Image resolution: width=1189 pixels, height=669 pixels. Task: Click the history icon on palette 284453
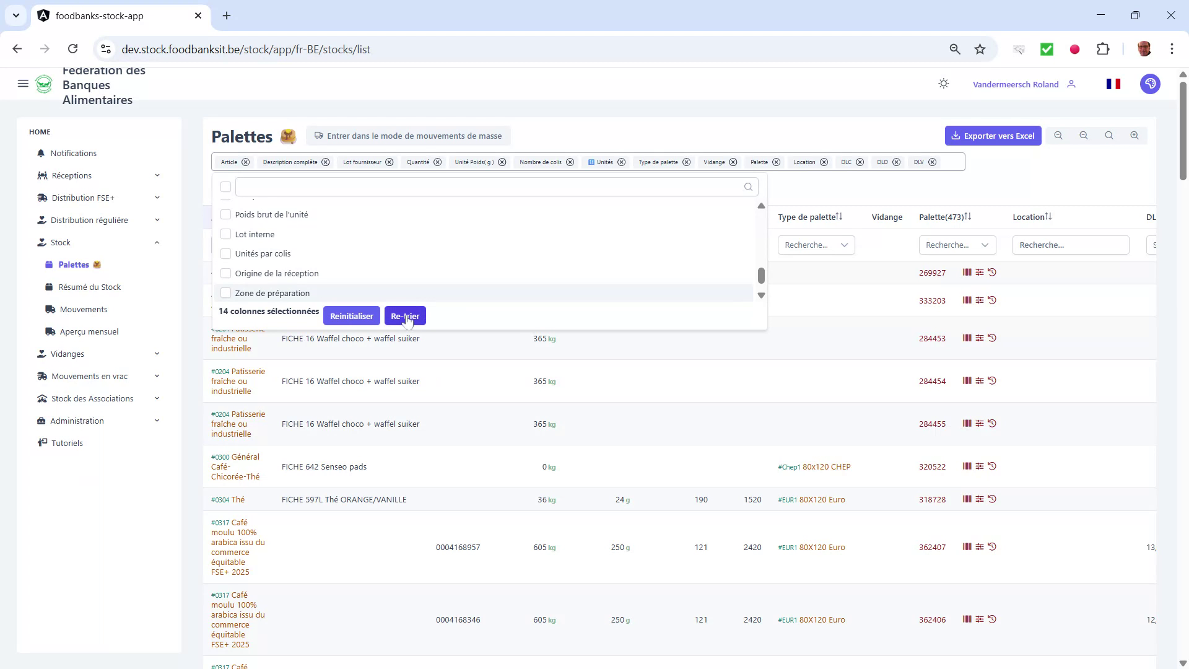[x=993, y=338]
